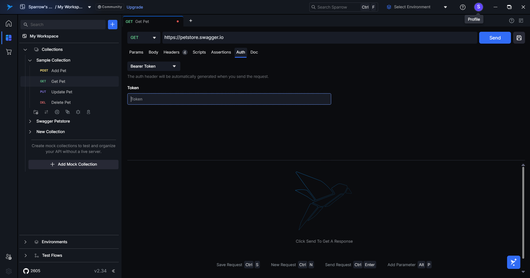The width and height of the screenshot is (530, 278).
Task: Open the Select Environment dropdown
Action: pos(416,7)
